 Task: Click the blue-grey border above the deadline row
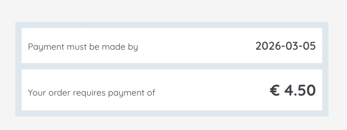172,25
